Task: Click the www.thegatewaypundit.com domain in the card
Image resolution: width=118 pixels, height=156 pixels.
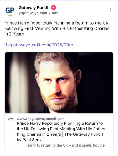Action: [41, 119]
